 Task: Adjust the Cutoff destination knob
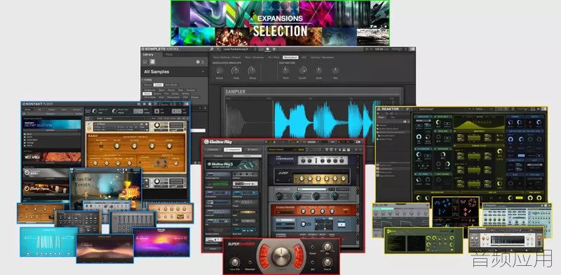pos(302,71)
